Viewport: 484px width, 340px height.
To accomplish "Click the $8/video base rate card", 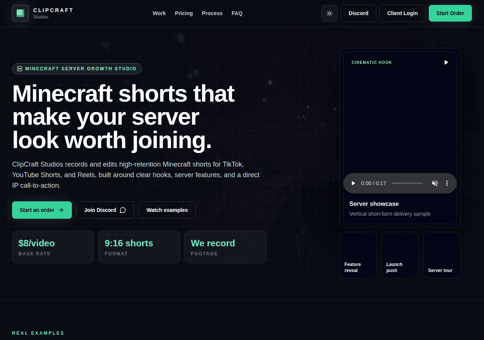I will tap(53, 247).
